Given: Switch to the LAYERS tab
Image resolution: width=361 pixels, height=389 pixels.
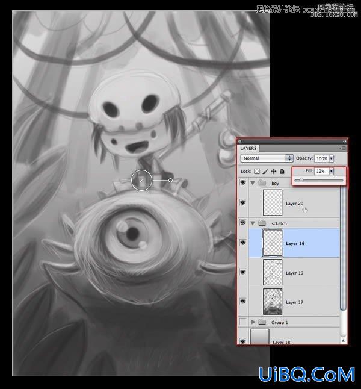Looking at the screenshot, I should (x=248, y=148).
